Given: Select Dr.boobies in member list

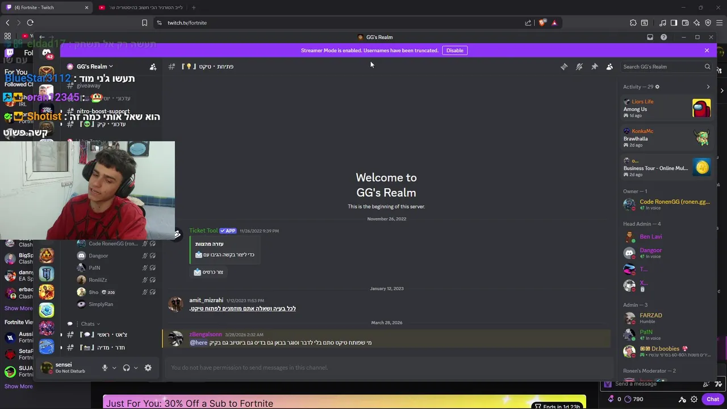Looking at the screenshot, I should tap(667, 351).
